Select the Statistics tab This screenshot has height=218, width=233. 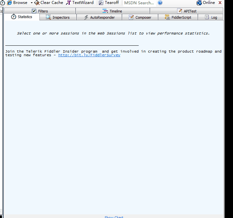click(x=22, y=17)
